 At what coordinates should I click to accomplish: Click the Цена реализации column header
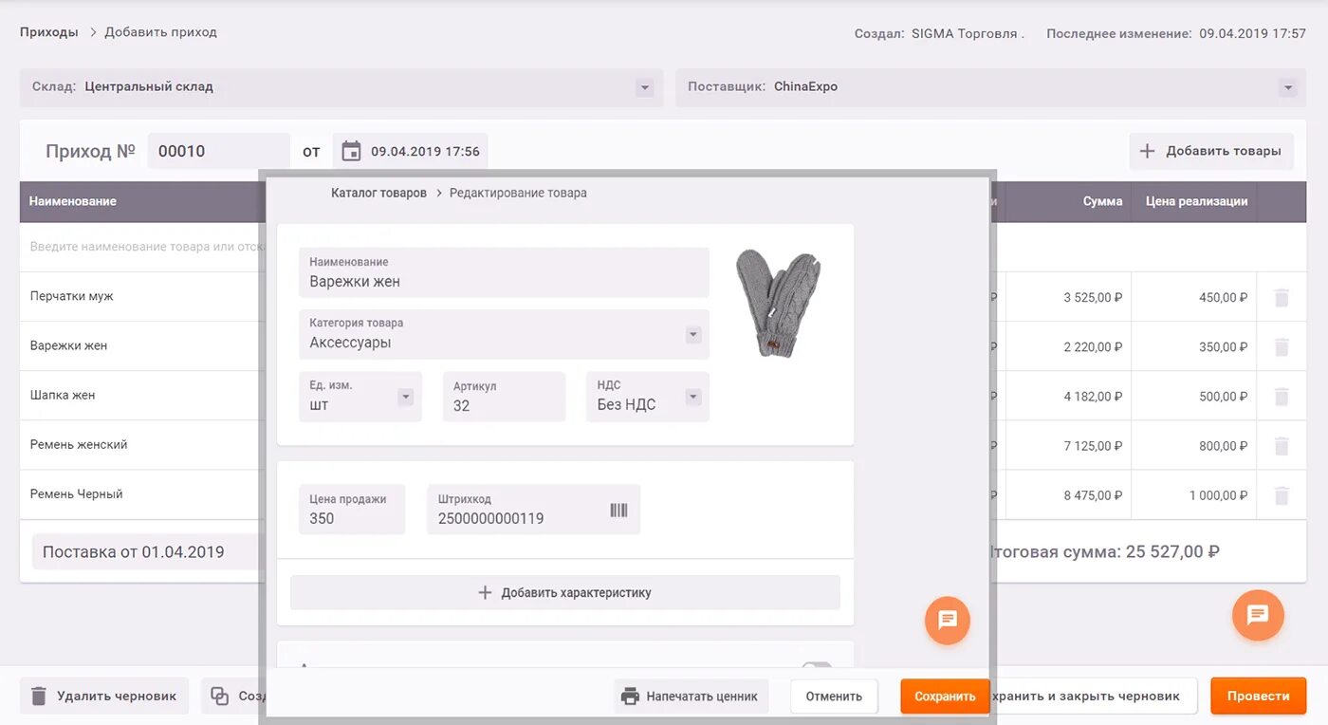coord(1196,201)
